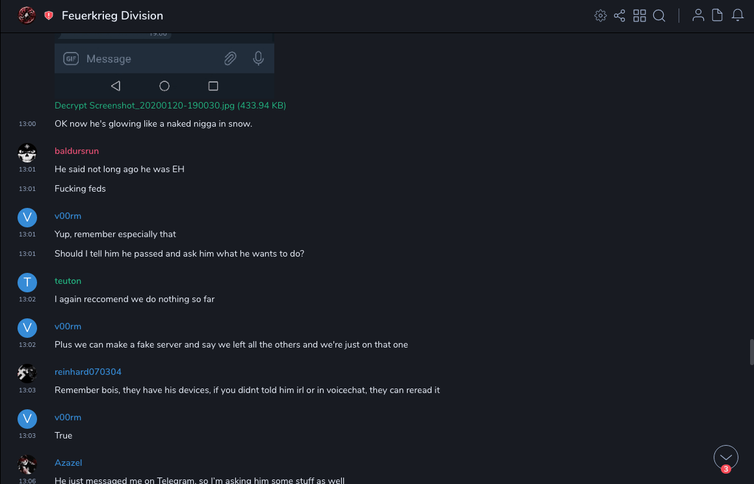Open baldursrun's username profile
This screenshot has width=754, height=484.
[77, 151]
